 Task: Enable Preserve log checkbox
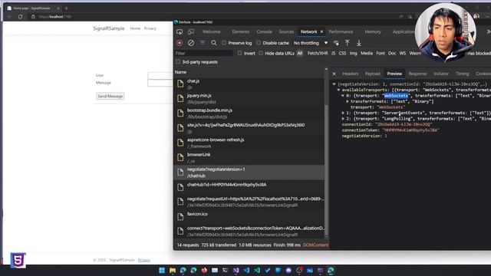click(224, 43)
